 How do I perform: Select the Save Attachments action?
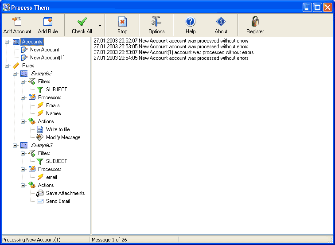click(x=66, y=193)
